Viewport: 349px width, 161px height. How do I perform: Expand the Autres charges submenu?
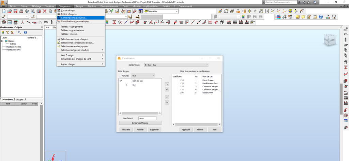point(80,64)
